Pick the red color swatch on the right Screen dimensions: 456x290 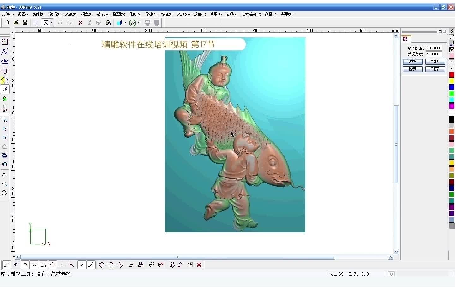[452, 74]
